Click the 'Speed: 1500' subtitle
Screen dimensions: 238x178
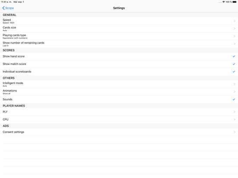(x=9, y=23)
